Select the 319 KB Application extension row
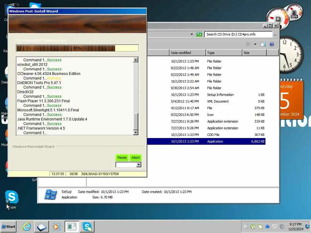The height and width of the screenshot is (233, 311). pos(206,121)
